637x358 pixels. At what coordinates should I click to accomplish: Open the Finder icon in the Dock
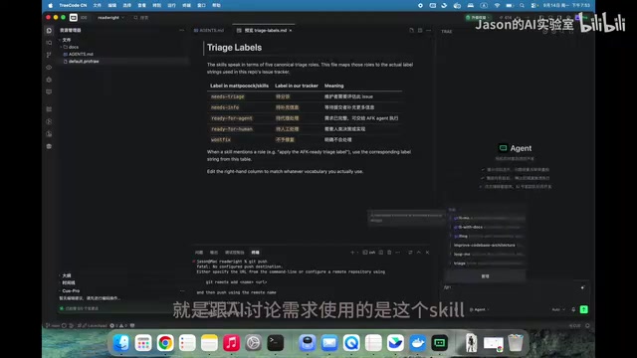[121, 343]
